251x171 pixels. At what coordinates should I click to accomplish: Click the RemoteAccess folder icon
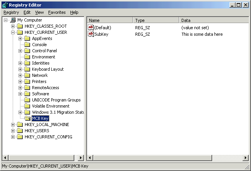pyautogui.click(x=27, y=88)
